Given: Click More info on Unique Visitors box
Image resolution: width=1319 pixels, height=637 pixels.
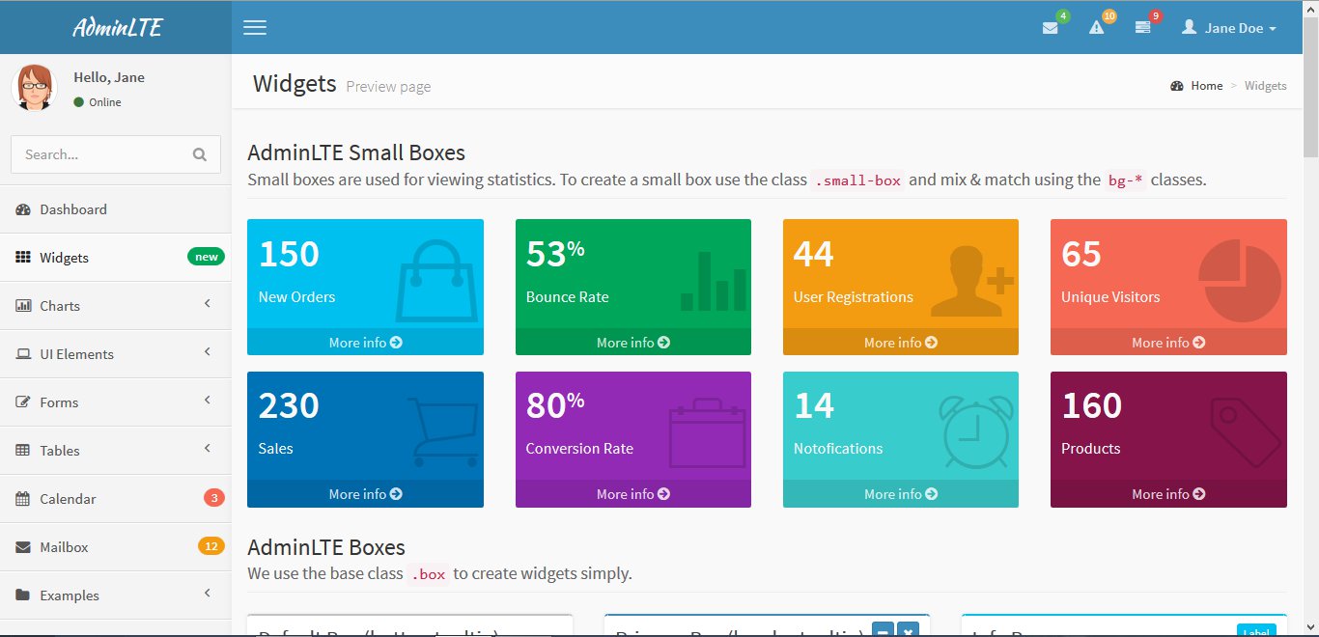Looking at the screenshot, I should (1168, 343).
